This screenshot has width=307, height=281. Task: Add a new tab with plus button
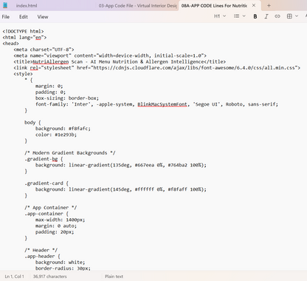[269, 5]
